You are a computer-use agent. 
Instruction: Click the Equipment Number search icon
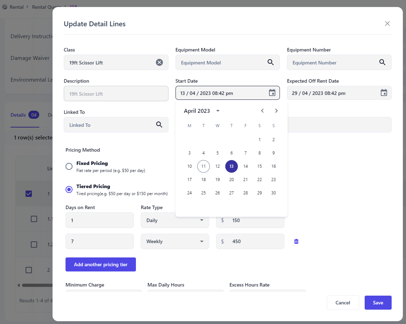[x=382, y=62]
